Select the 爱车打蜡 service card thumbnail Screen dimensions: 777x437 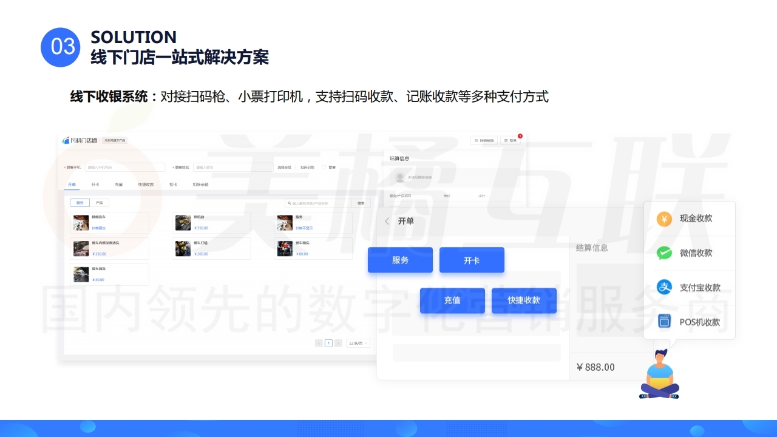point(183,249)
